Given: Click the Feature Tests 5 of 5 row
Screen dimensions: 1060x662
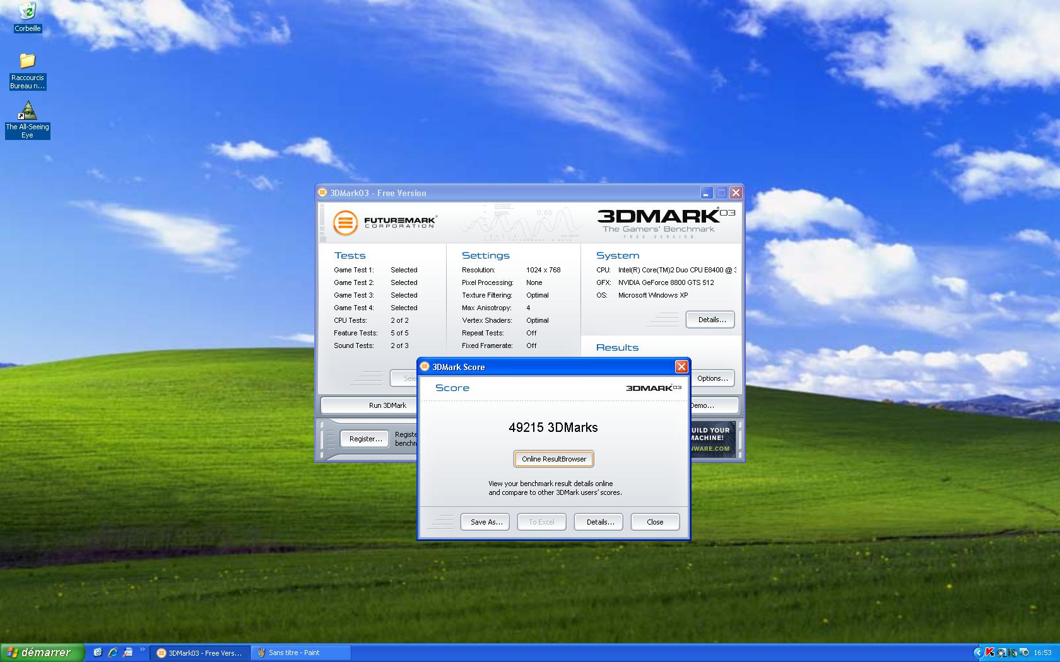Looking at the screenshot, I should [x=371, y=333].
